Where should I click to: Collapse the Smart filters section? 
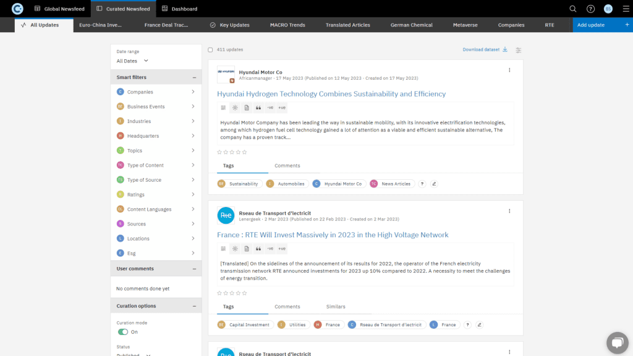(194, 77)
